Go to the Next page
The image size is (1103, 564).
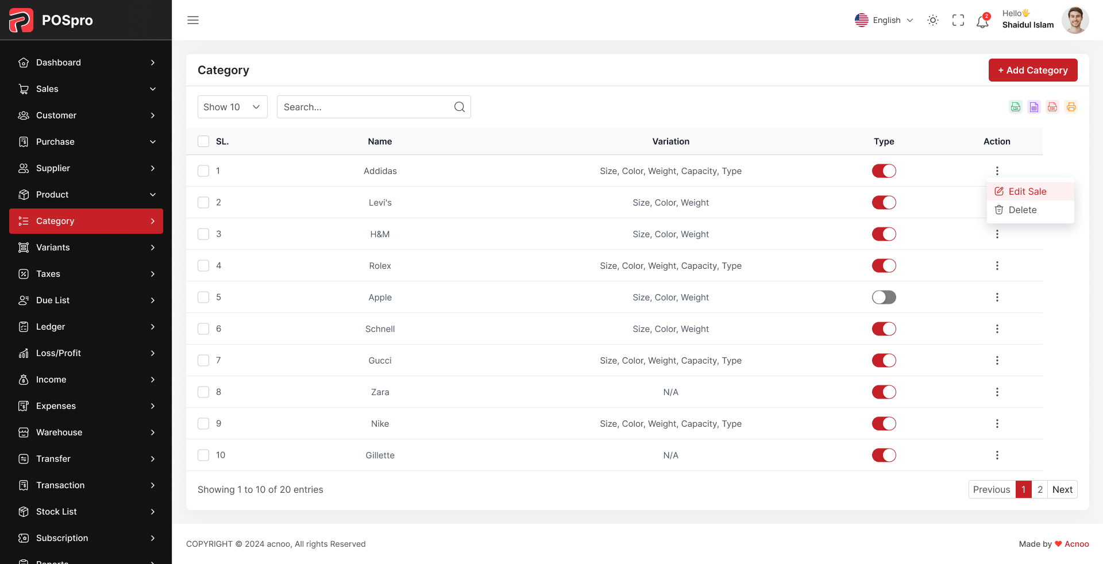click(x=1062, y=489)
